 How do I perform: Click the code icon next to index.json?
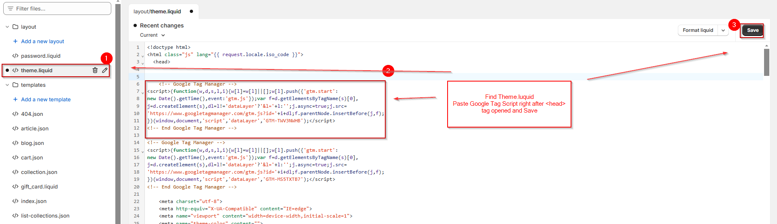(x=15, y=201)
